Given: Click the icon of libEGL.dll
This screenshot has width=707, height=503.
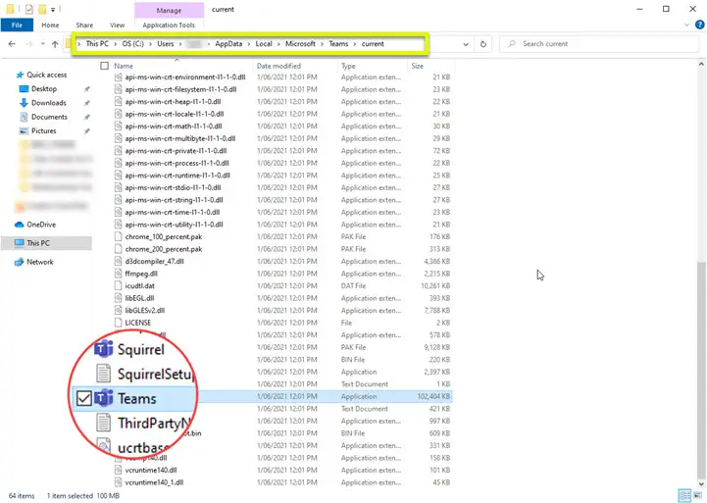Looking at the screenshot, I should (118, 298).
